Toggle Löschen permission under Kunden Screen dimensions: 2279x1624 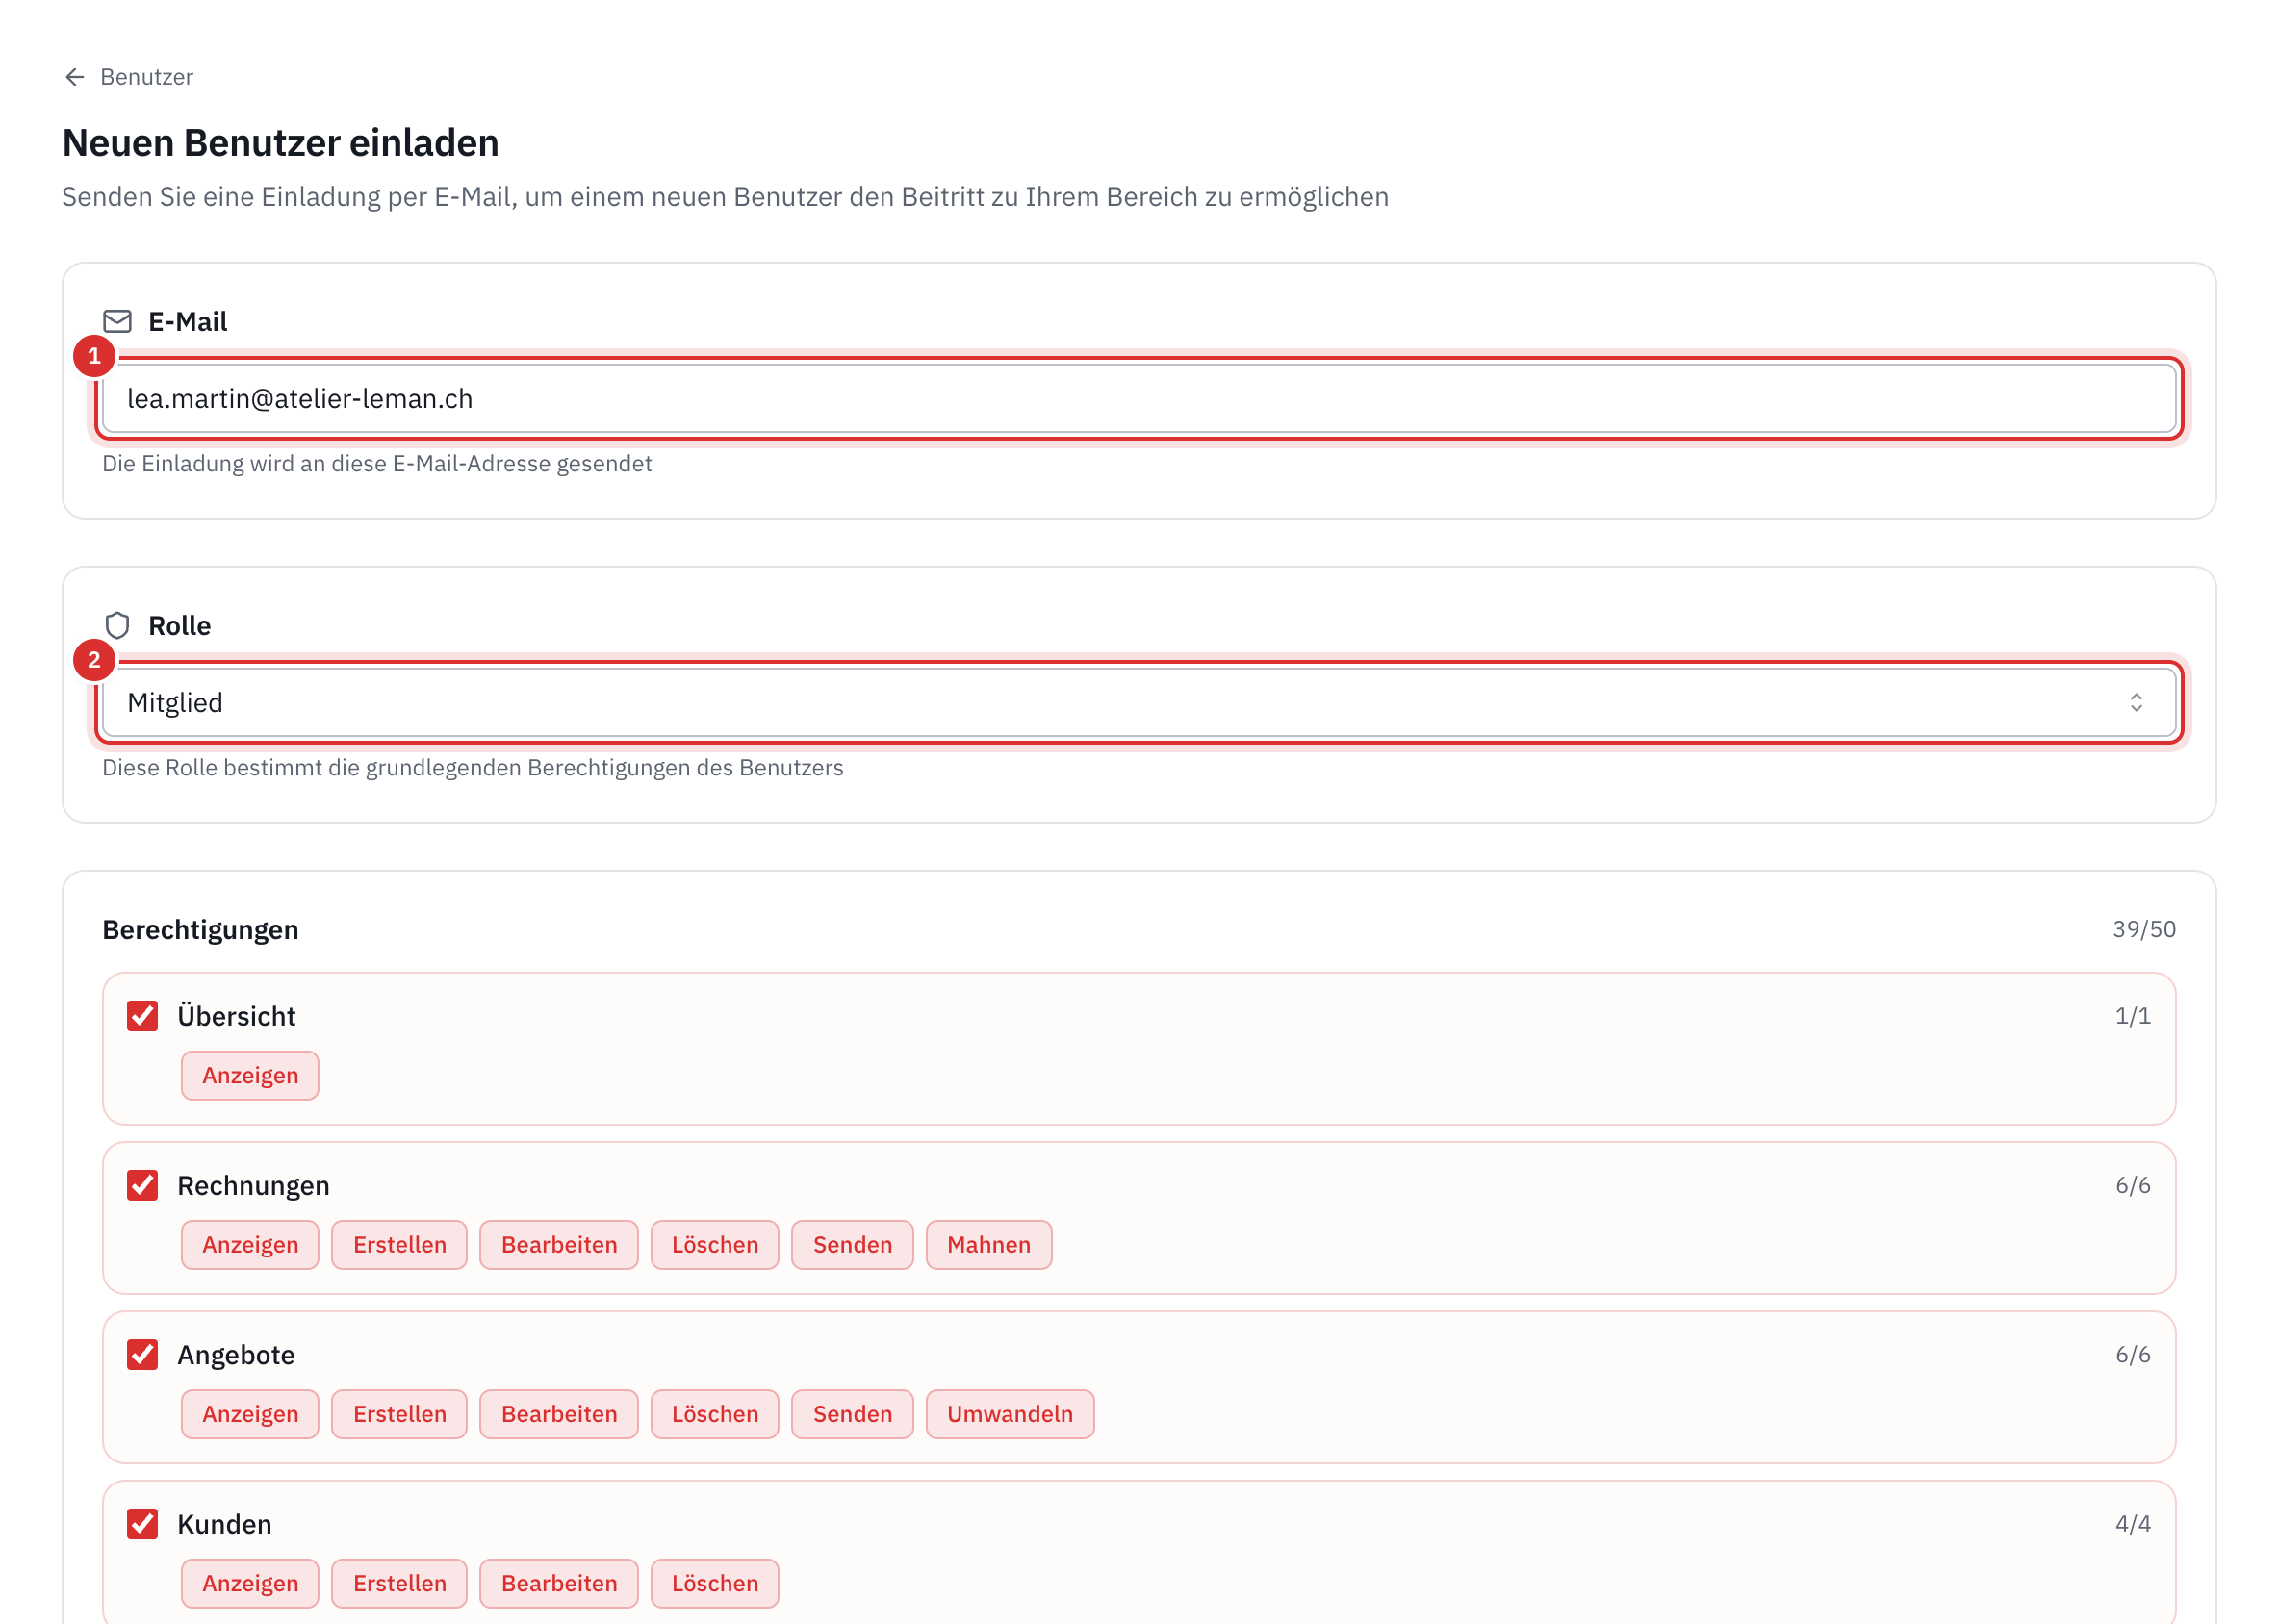coord(714,1583)
